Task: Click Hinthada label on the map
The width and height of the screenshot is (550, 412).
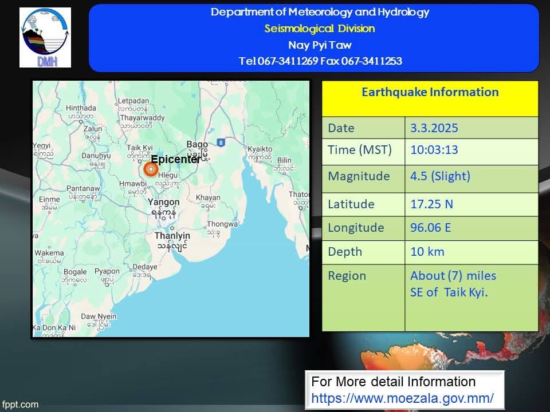Action: click(x=81, y=108)
